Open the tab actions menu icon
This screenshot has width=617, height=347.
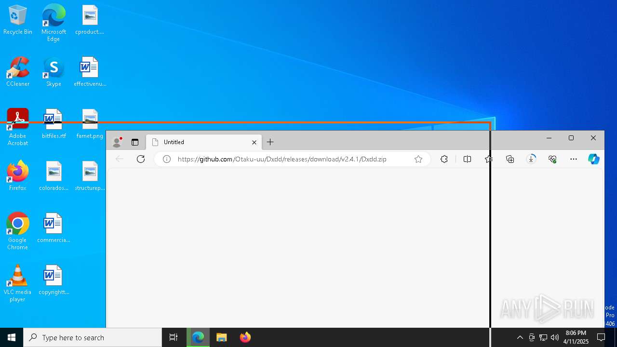[x=135, y=142]
